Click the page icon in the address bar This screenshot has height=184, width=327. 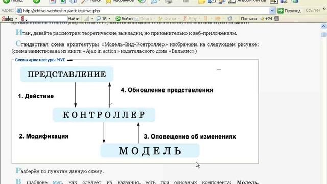[x=19, y=11]
